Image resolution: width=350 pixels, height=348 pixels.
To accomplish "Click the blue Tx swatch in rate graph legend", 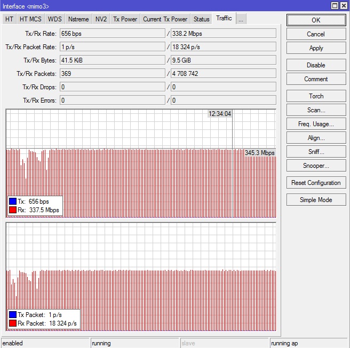I will click(13, 202).
